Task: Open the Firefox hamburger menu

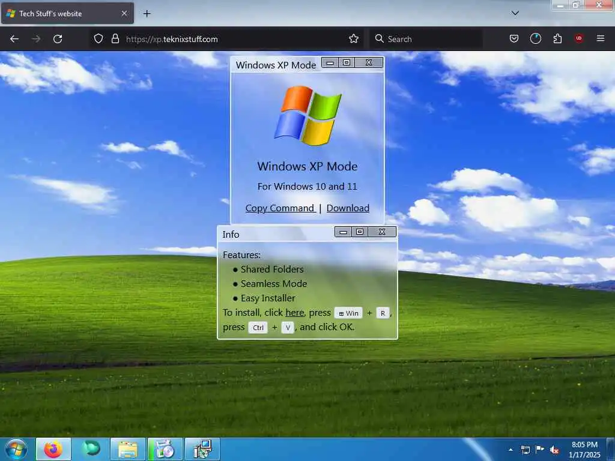Action: [x=601, y=38]
